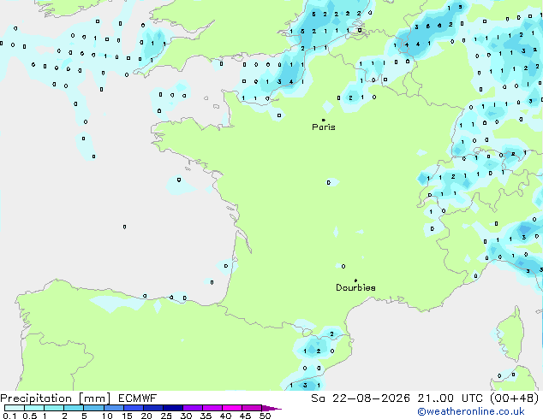Select the '(00+48)' forecast offset text
543x419 pixels.
[x=515, y=398]
